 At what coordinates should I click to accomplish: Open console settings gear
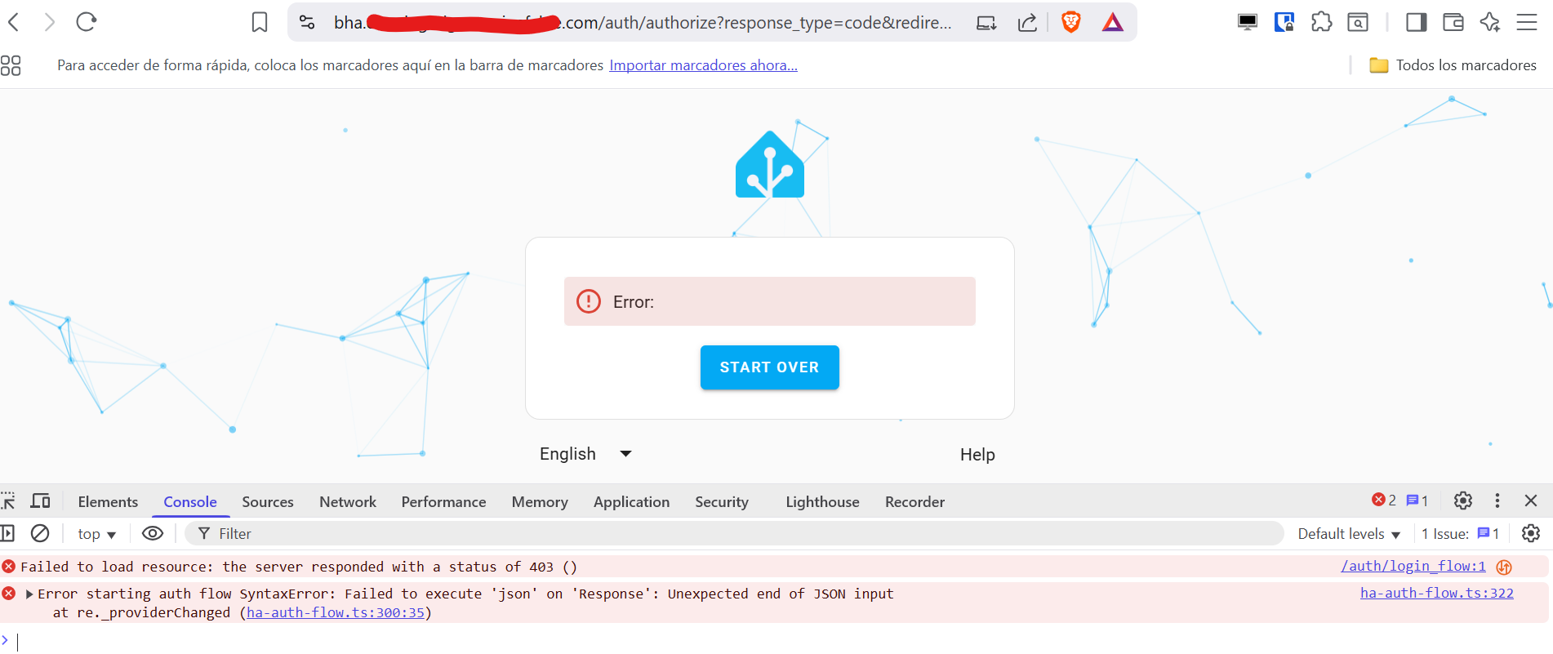(x=1531, y=533)
